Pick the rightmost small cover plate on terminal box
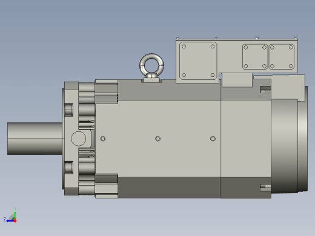 click(282, 57)
